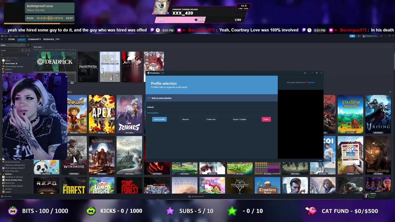Expand the Play Next shelf dropdown
This screenshot has height=222, width=395.
click(x=39, y=47)
